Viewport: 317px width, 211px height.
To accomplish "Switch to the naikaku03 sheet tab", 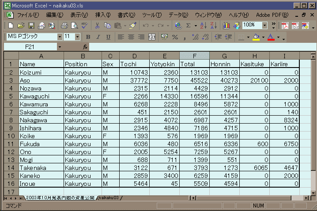I will 109,198.
